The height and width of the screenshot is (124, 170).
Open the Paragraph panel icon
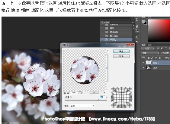(x=137, y=42)
